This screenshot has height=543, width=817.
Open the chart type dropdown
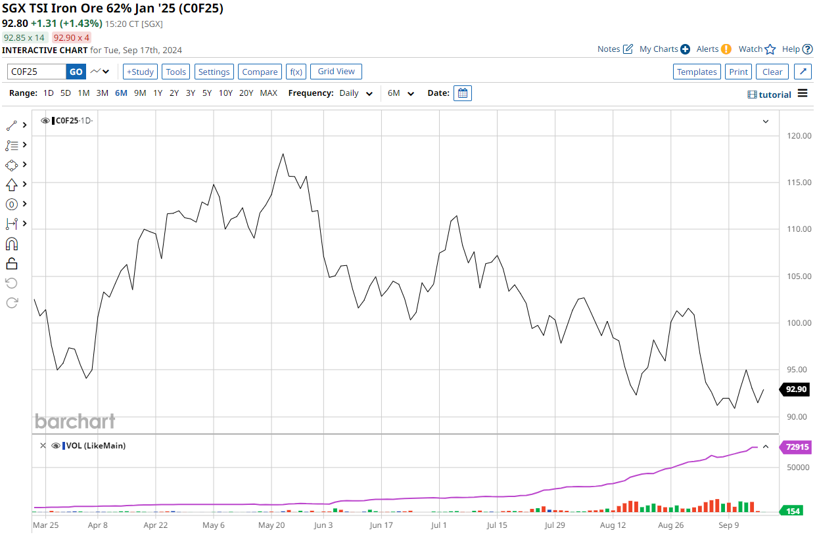(x=100, y=72)
